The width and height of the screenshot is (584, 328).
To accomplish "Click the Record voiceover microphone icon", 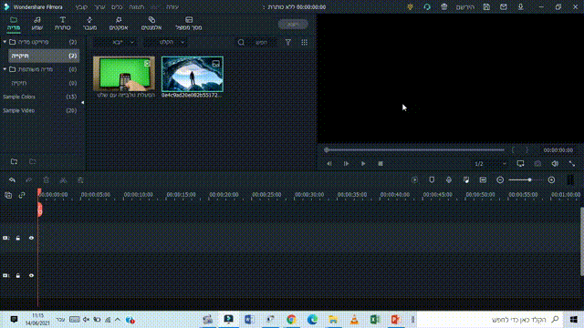I will pos(449,180).
